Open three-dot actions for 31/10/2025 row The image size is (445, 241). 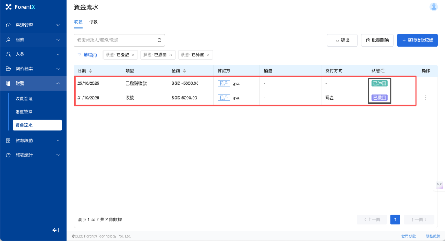[425, 98]
